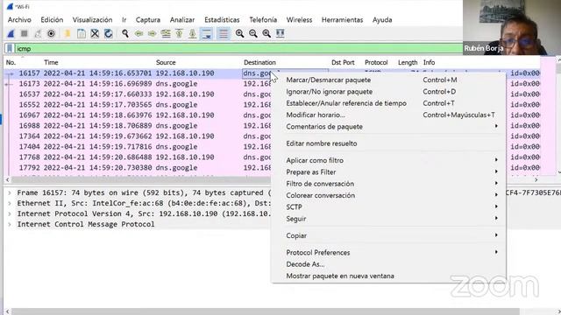This screenshot has width=561, height=315.
Task: Restart the current capture
Action: [38, 33]
